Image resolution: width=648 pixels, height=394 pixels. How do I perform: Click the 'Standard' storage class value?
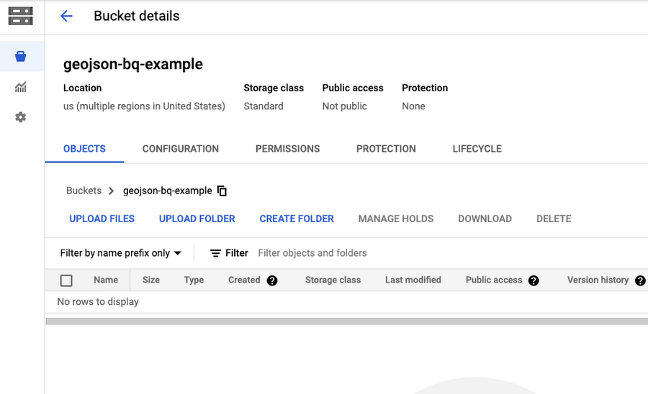point(264,106)
